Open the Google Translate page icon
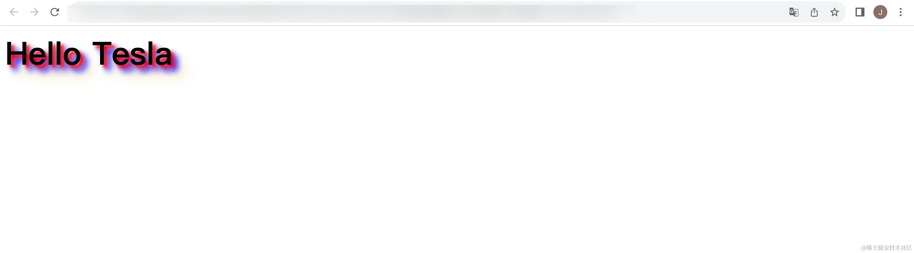Screen dimensions: 914x253 (794, 12)
